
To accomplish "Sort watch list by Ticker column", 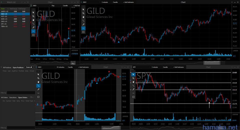I will pos(3,9).
